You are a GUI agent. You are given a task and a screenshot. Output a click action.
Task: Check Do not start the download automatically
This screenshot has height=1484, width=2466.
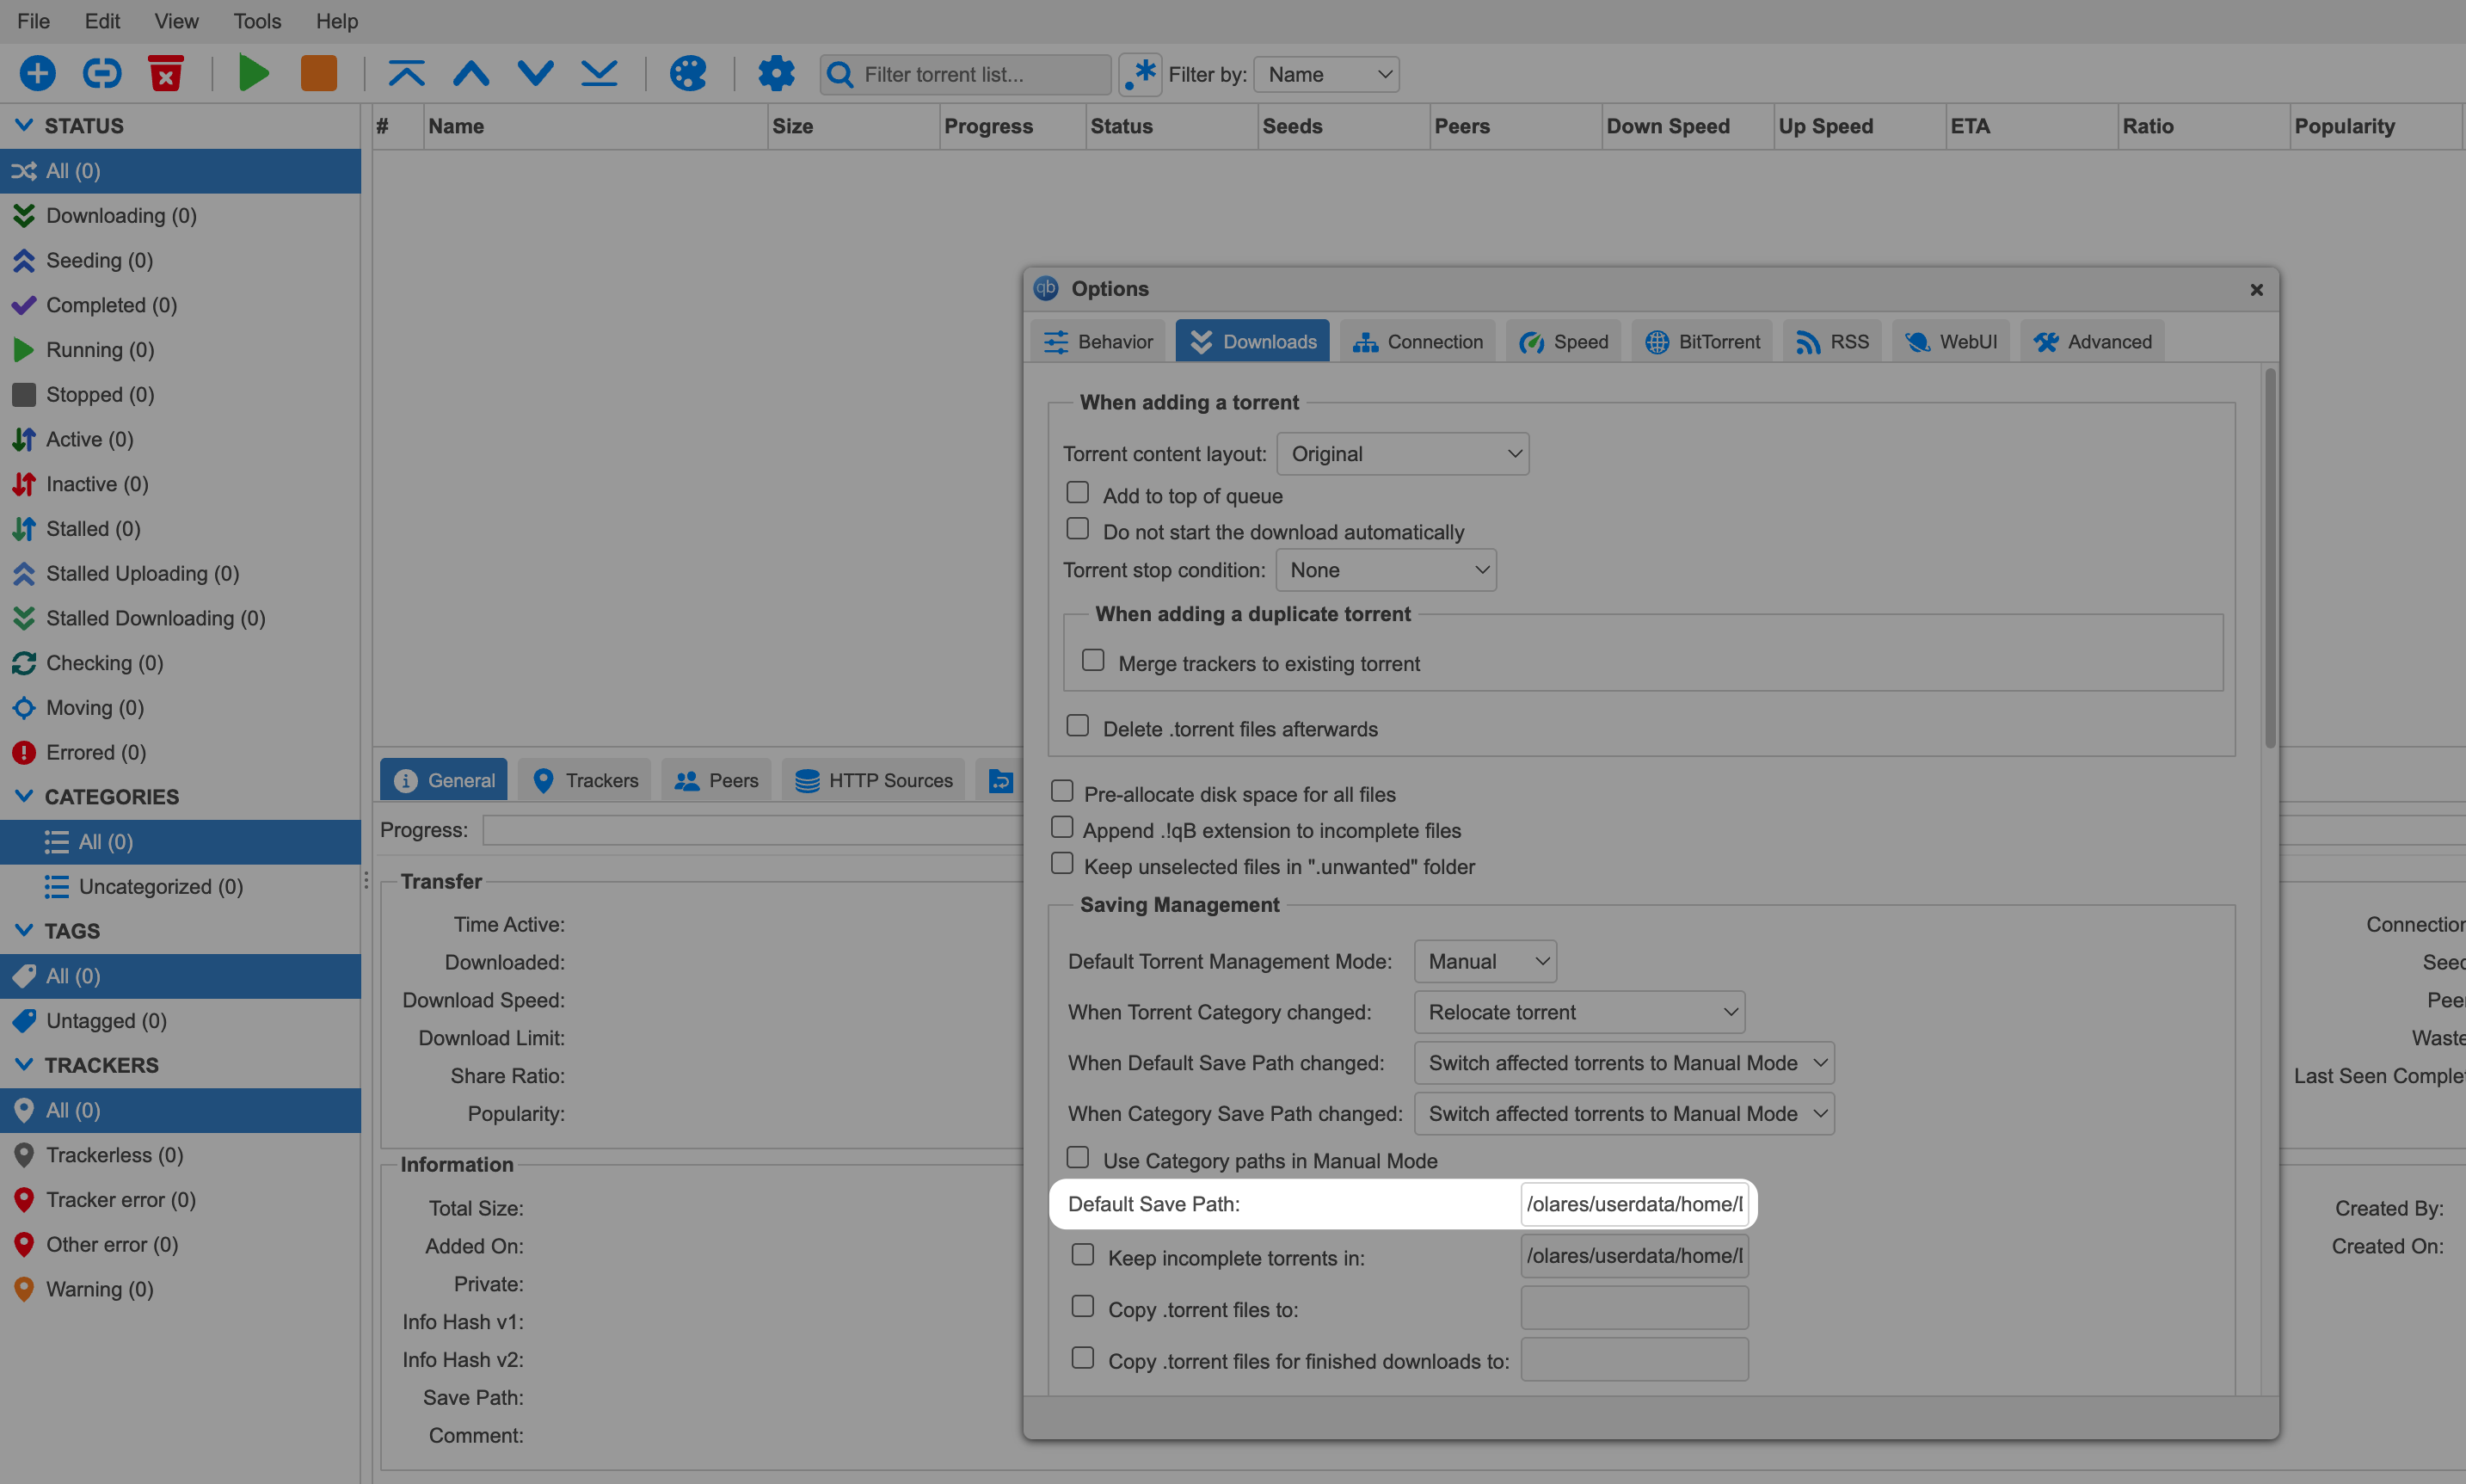[1078, 529]
